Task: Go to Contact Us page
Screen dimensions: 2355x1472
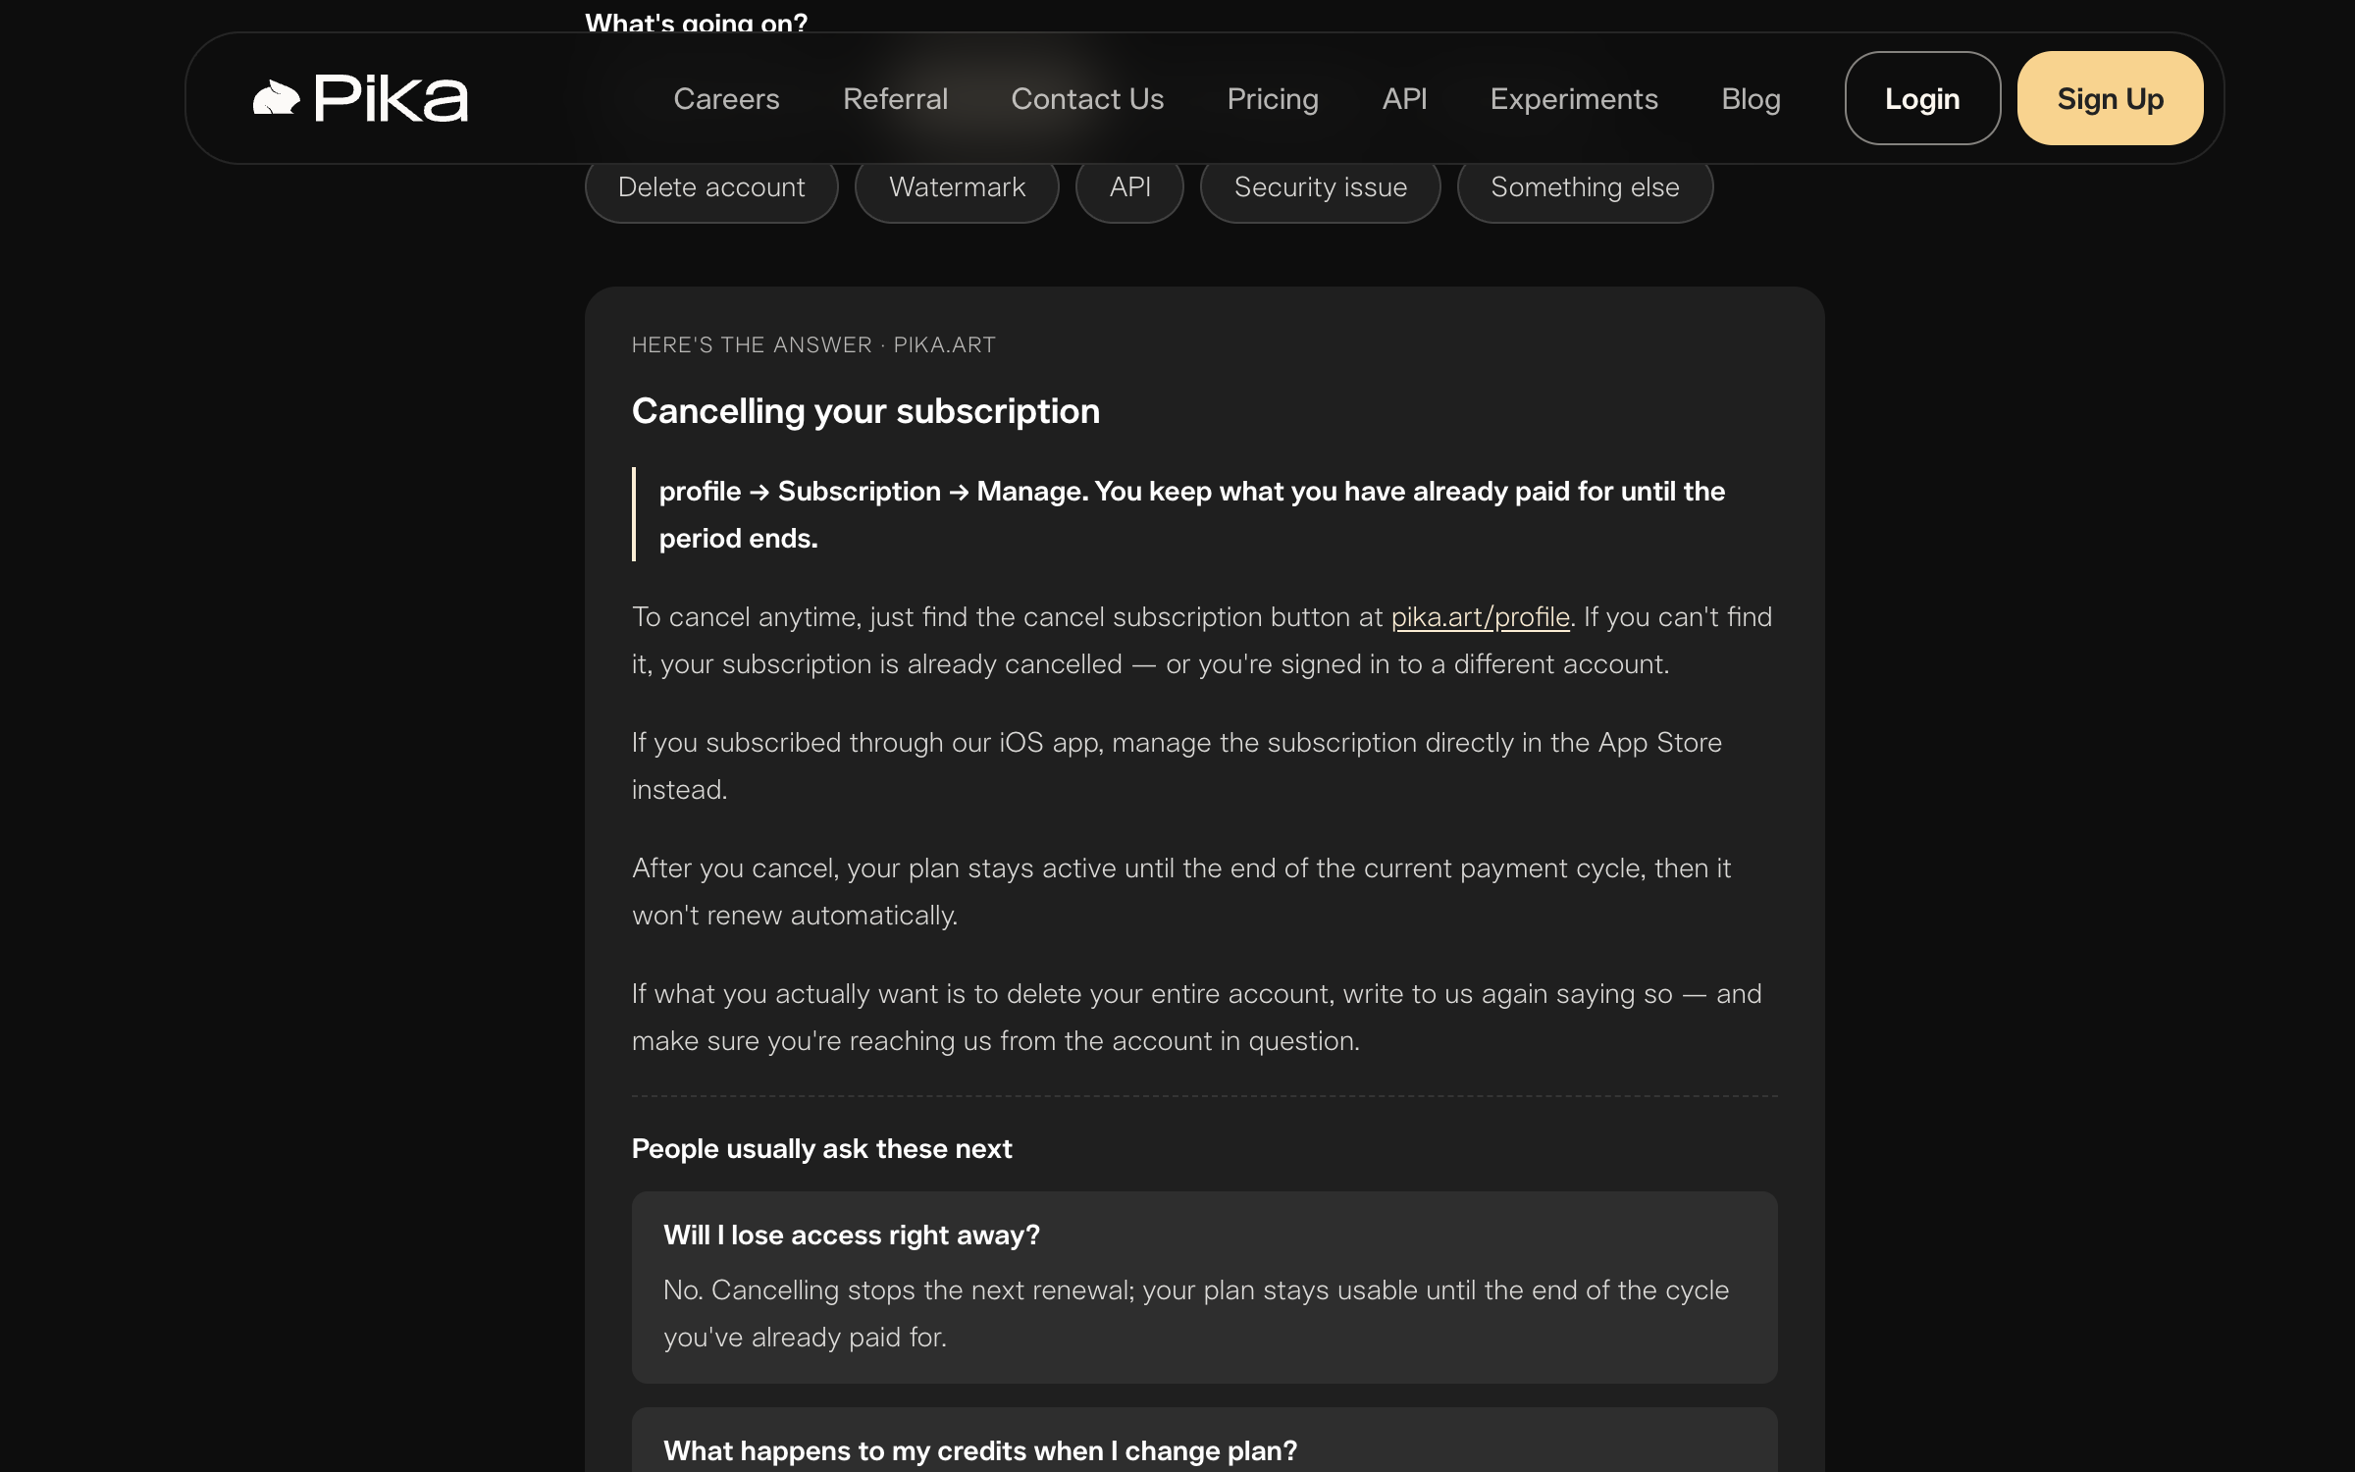Action: [x=1087, y=98]
